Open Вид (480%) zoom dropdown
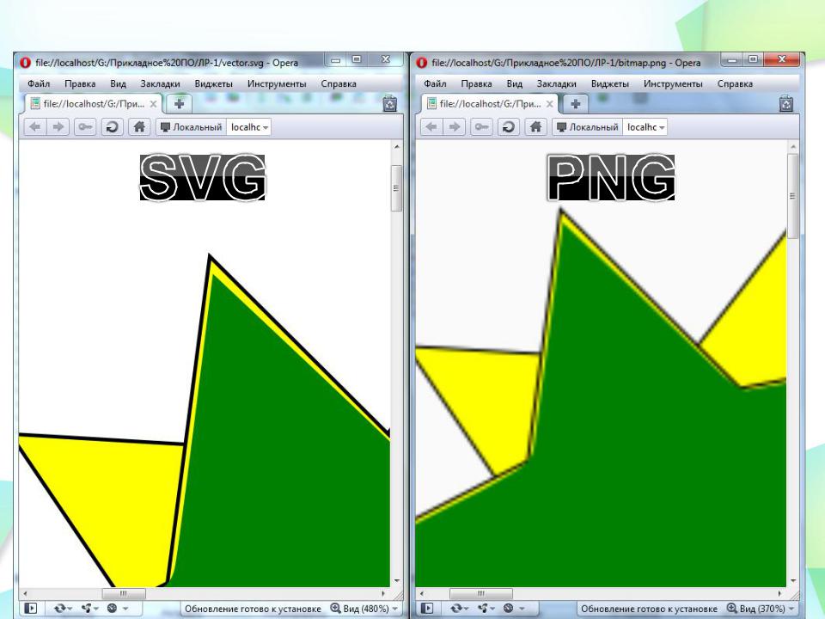825x619 pixels. click(364, 609)
